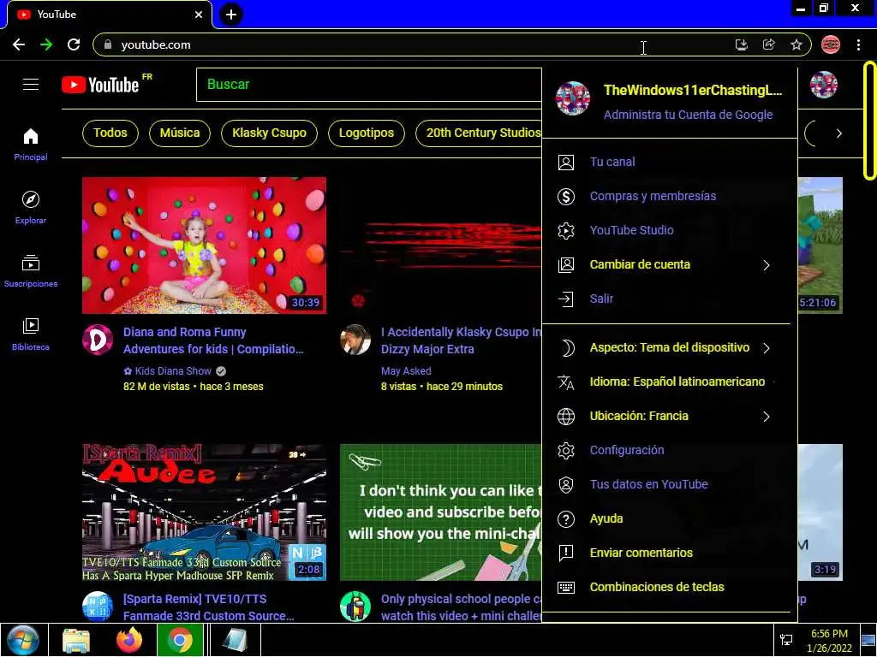
Task: Open Chrome three-dot menu
Action: pyautogui.click(x=858, y=44)
